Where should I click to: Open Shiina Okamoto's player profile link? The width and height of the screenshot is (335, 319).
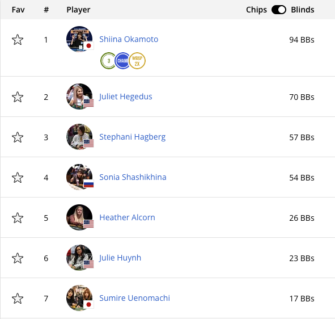pos(129,39)
